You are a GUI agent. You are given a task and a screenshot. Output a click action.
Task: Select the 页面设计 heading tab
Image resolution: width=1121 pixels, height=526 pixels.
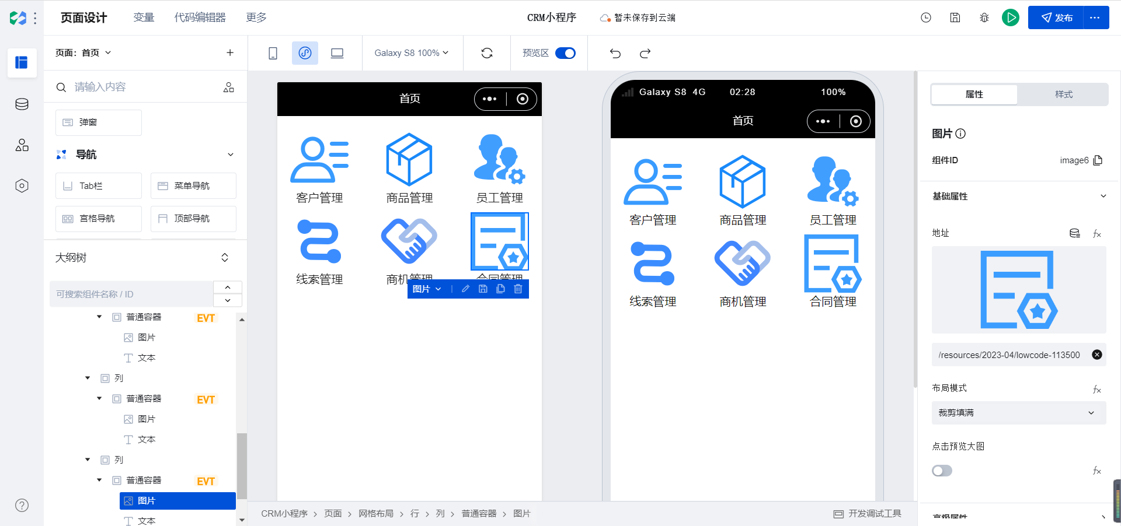click(x=84, y=17)
